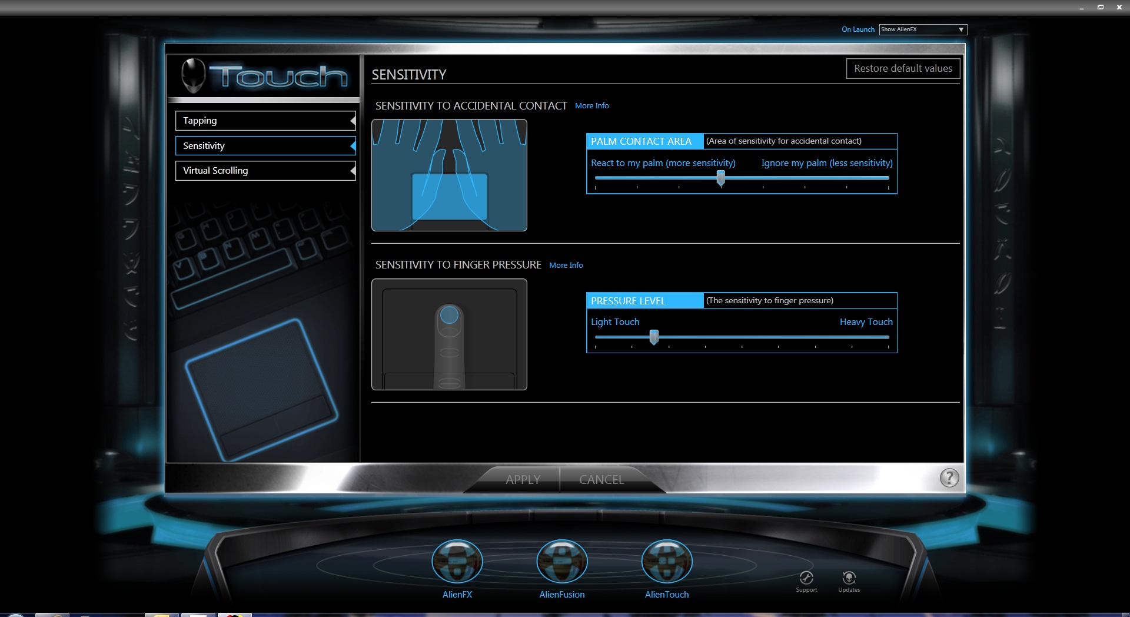Select the Virtual Scrolling menu item
Viewport: 1130px width, 617px height.
pyautogui.click(x=265, y=171)
